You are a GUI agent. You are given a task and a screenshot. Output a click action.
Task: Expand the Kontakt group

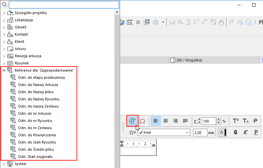(x=4, y=35)
